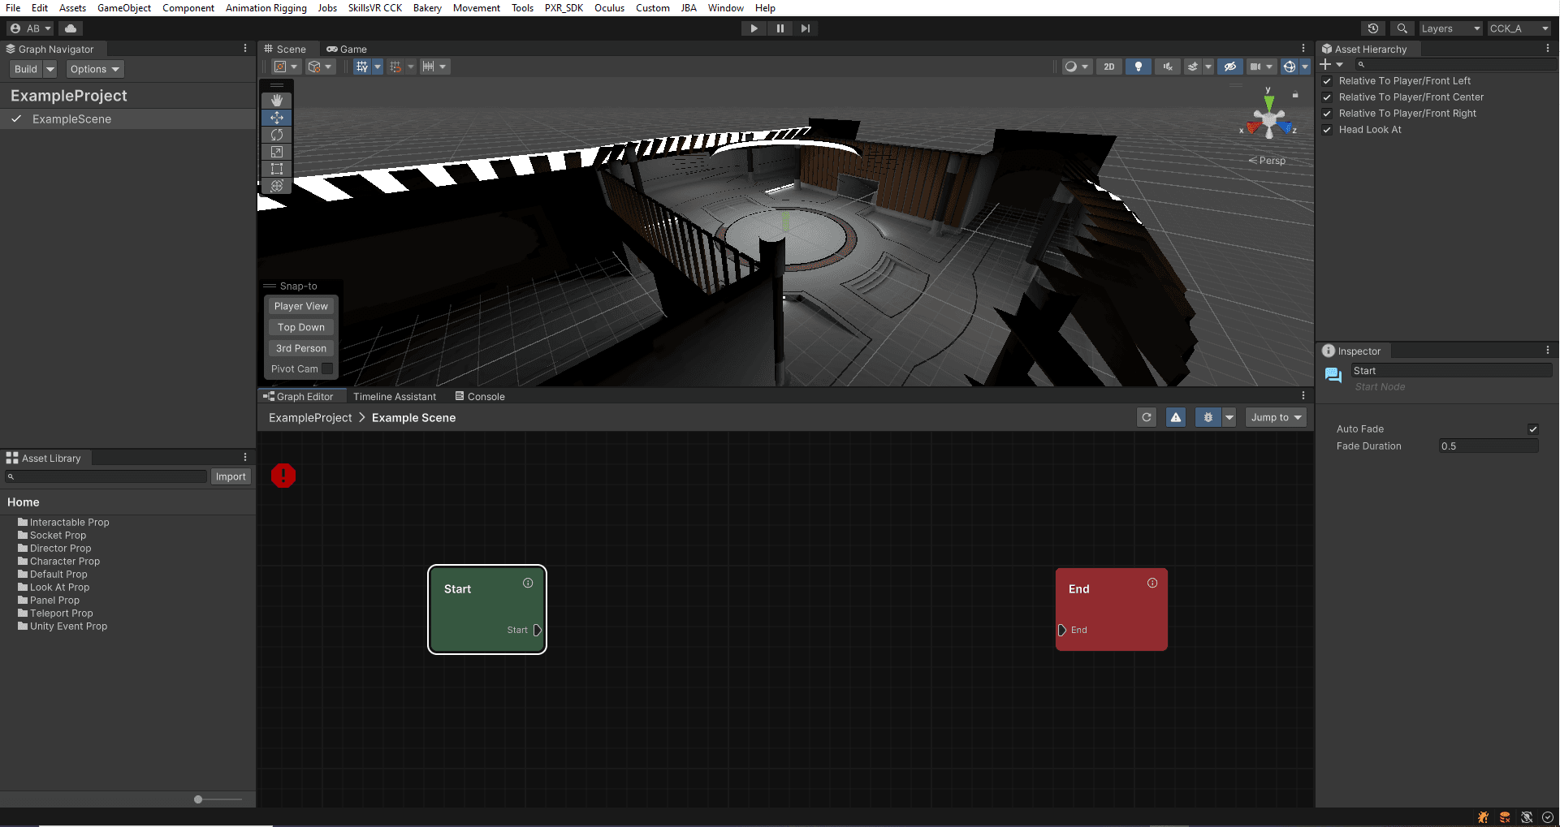Uncheck Relative To Player/Front Right
This screenshot has width=1560, height=827.
[x=1327, y=114]
